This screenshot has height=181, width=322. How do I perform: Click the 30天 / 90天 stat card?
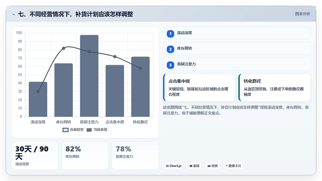coord(35,155)
